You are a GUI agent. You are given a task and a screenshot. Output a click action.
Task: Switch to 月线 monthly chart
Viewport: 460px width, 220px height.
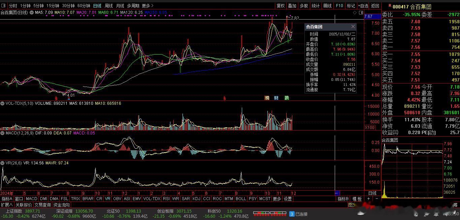[120, 6]
